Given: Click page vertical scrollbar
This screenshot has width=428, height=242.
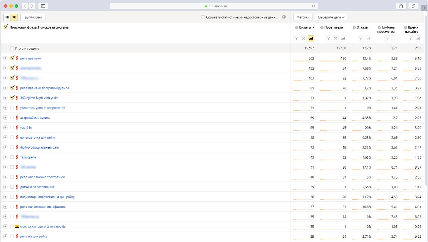Looking at the screenshot, I should click(426, 100).
